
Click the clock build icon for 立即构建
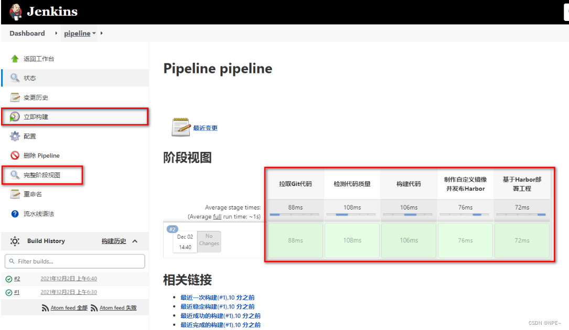pos(15,117)
